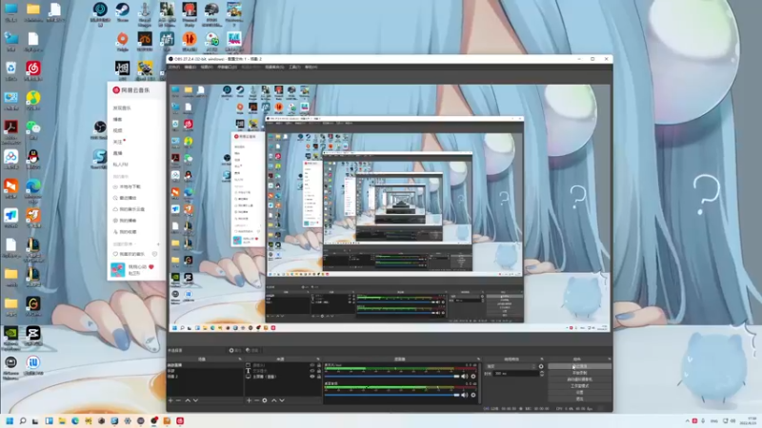Toggle the lock on the first source
The width and height of the screenshot is (762, 428).
click(319, 365)
